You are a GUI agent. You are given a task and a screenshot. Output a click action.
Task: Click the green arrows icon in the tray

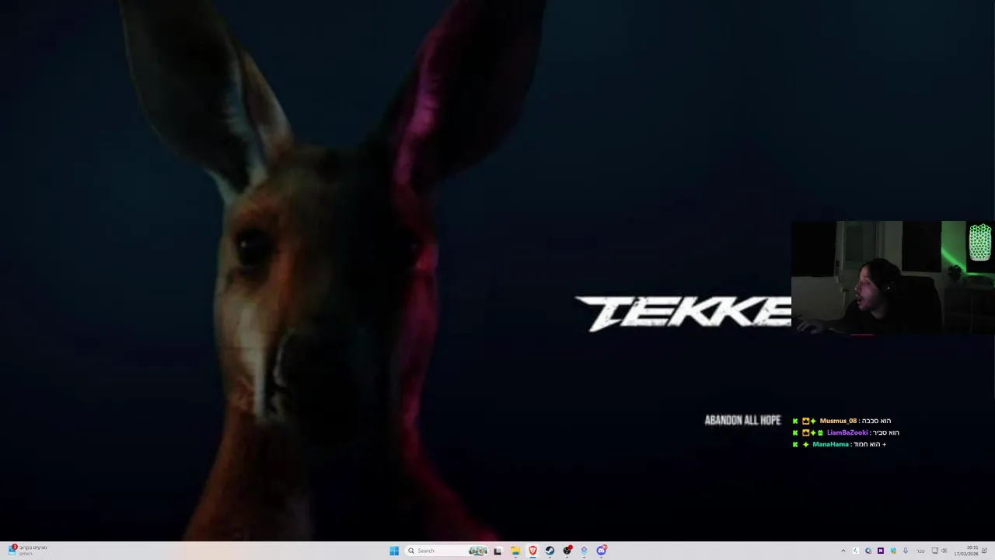(856, 551)
